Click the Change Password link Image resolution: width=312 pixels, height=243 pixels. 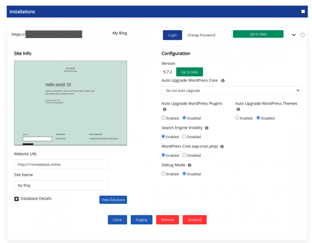(201, 35)
